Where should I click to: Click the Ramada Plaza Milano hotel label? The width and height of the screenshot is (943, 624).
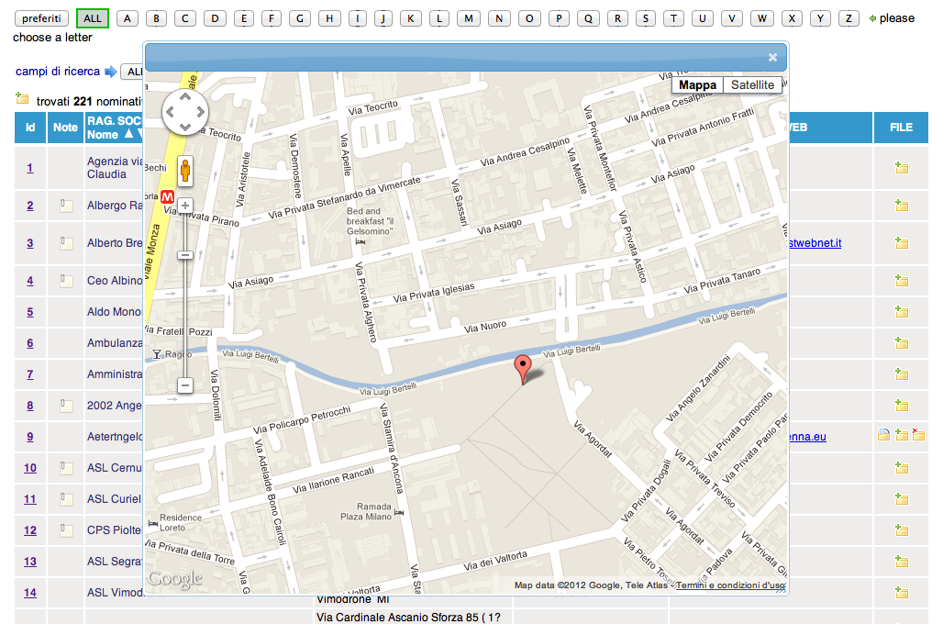tap(366, 511)
